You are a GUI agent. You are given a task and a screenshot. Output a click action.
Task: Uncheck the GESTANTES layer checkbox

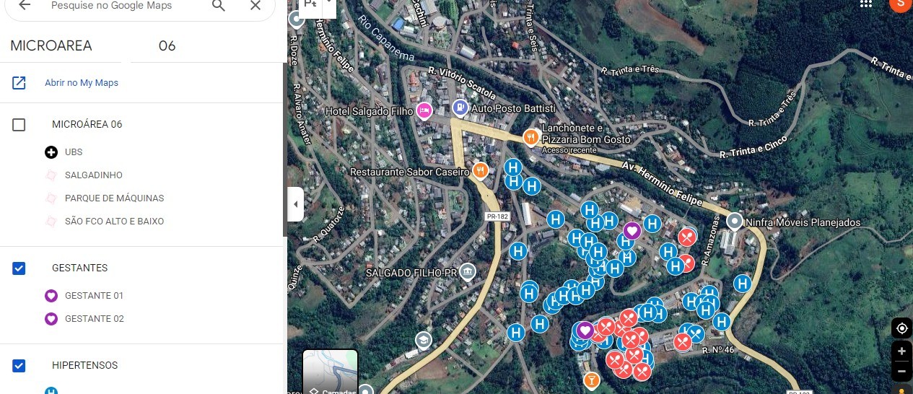(19, 268)
